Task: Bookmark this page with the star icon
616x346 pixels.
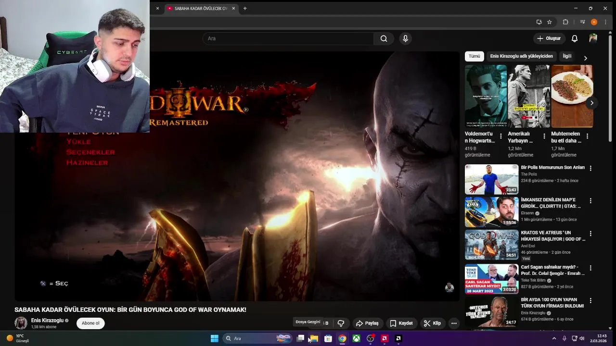Action: (x=550, y=22)
